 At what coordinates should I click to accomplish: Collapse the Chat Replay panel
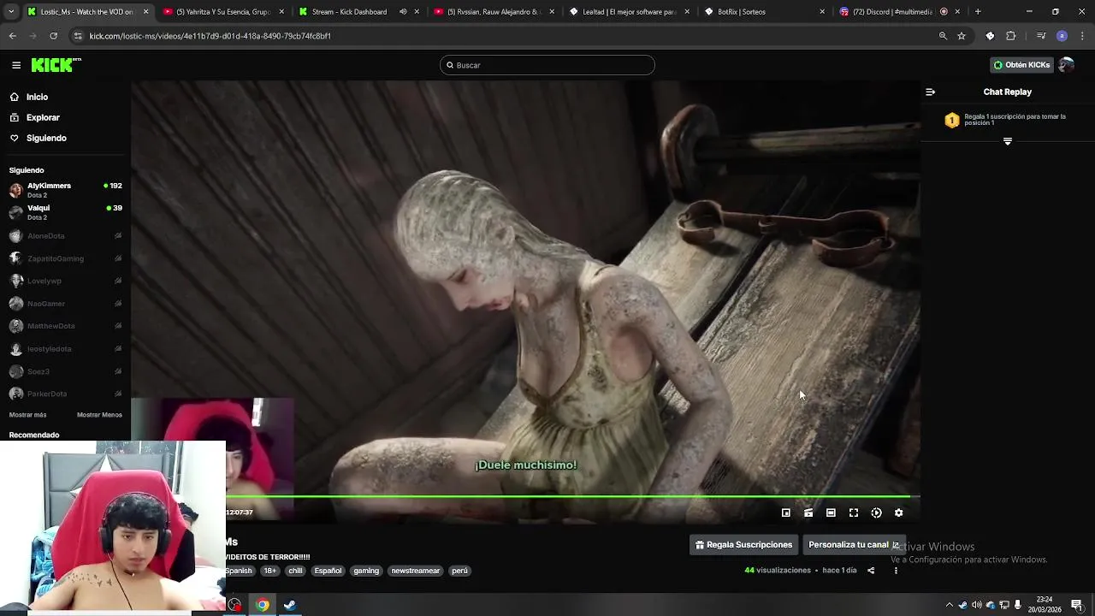tap(930, 92)
